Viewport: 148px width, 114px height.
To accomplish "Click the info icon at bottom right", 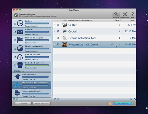I will click(135, 99).
